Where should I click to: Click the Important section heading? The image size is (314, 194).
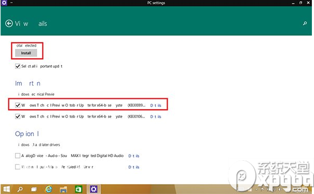28,83
